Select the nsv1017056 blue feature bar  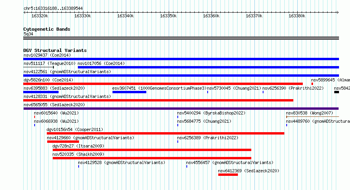208,67
